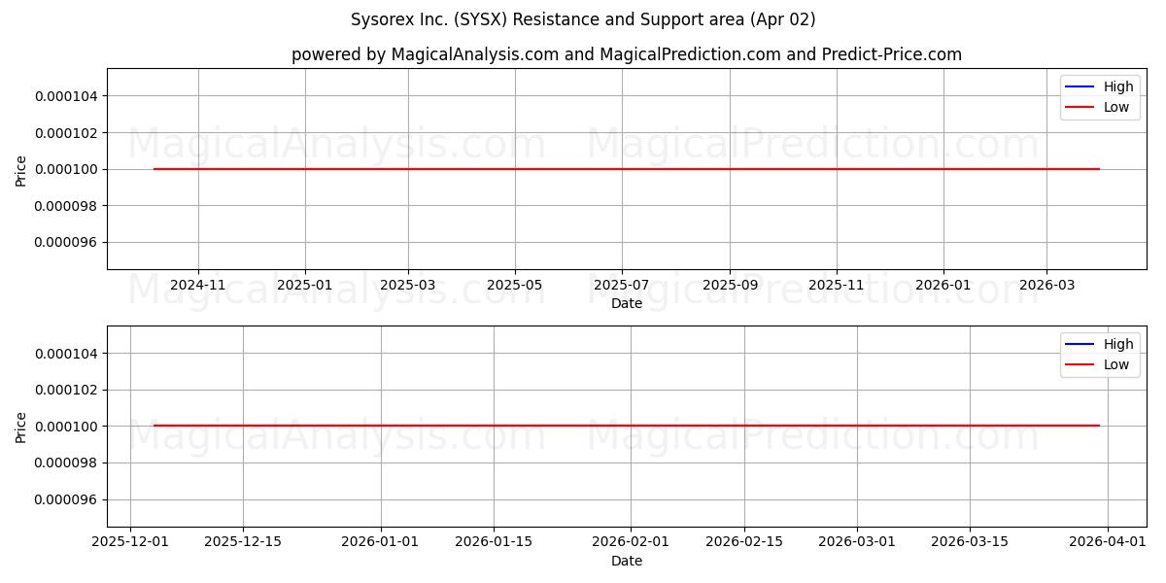The height and width of the screenshot is (583, 1166).
Task: Click the 'Price' axis label of bottom chart
Action: pos(21,427)
